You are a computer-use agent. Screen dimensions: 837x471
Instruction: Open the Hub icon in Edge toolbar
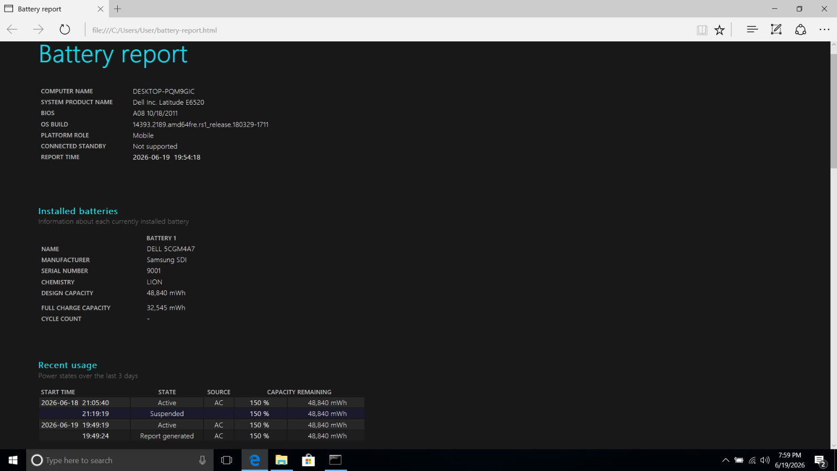pos(752,30)
